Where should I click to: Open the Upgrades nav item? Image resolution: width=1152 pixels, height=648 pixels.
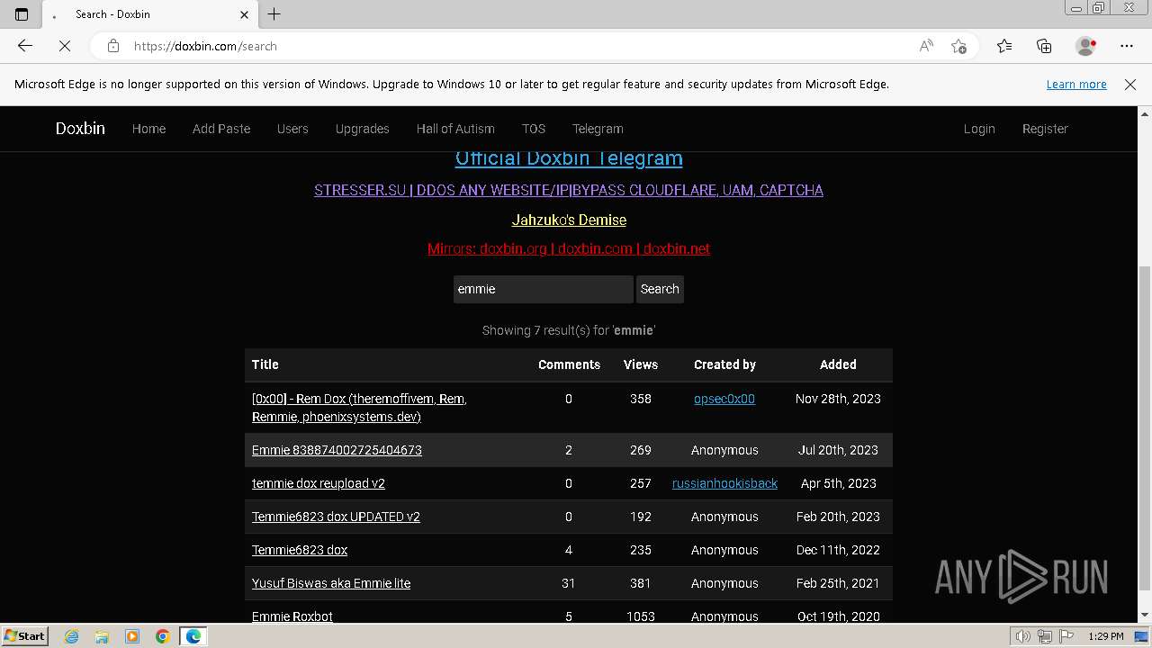tap(362, 129)
